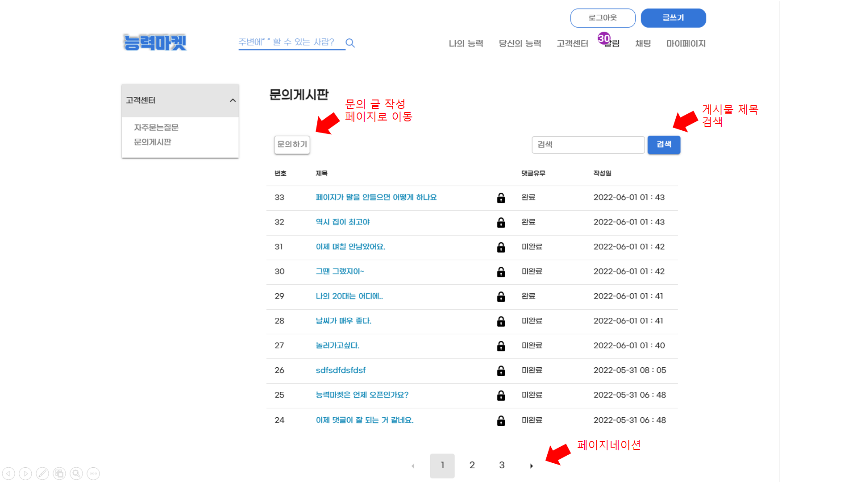Click lock icon on post 28
The width and height of the screenshot is (857, 482).
click(x=501, y=321)
